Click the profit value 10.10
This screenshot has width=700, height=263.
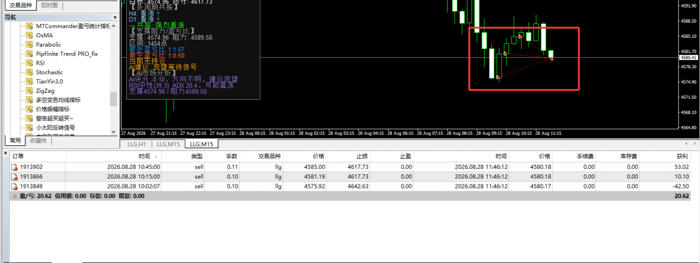[682, 177]
